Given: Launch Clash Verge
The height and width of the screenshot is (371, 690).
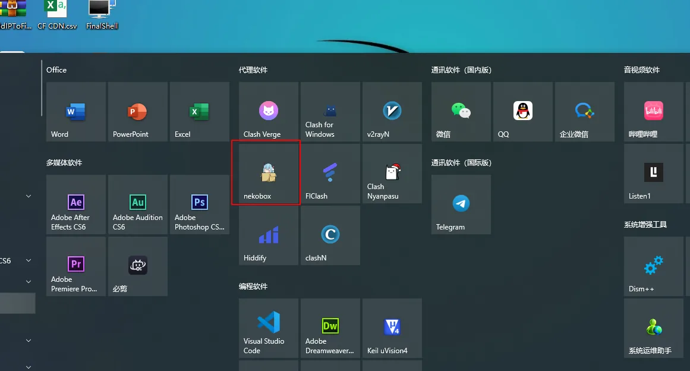Looking at the screenshot, I should tap(269, 112).
